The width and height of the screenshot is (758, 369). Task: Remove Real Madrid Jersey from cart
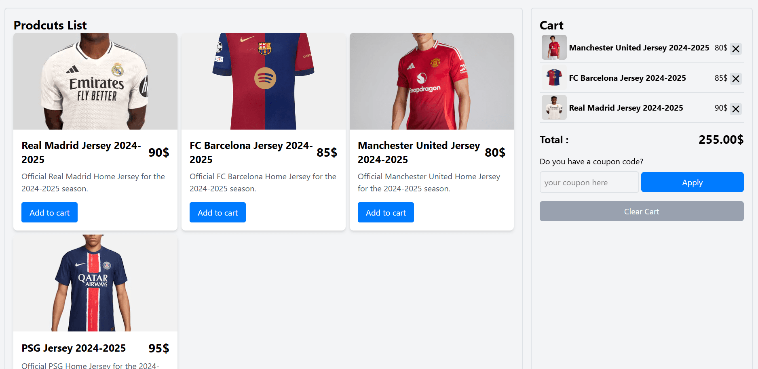tap(736, 109)
